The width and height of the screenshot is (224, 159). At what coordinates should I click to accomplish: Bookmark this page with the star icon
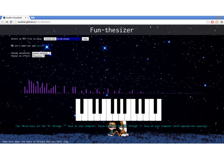[x=208, y=22]
